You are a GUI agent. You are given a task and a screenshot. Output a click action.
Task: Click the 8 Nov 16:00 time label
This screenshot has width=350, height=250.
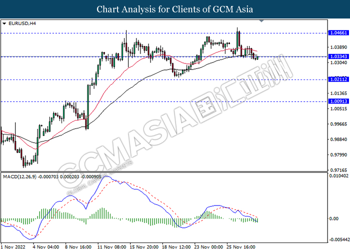coord(78,247)
